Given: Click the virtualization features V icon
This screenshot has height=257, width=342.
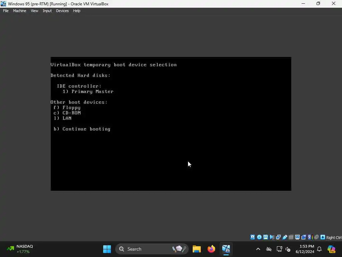Looking at the screenshot, I should [x=310, y=237].
